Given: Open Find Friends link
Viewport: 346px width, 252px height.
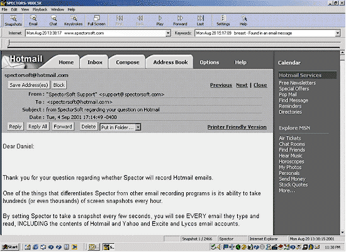Looking at the screenshot, I should [292, 150].
